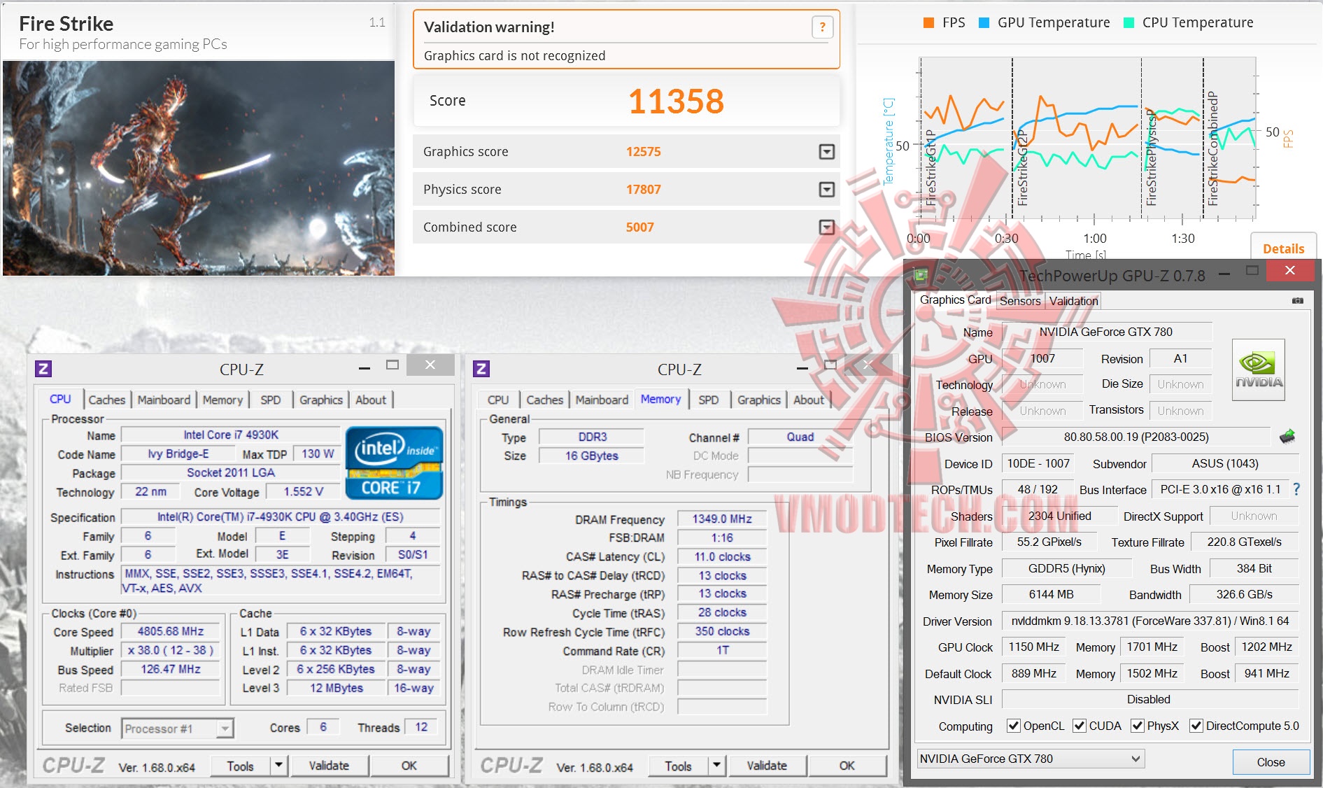This screenshot has width=1323, height=788.
Task: Open the About tab in left CPU-Z
Action: (371, 400)
